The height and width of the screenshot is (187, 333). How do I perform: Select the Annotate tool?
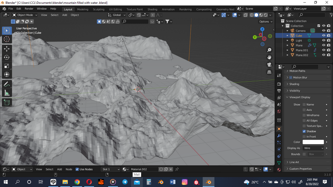pyautogui.click(x=7, y=84)
